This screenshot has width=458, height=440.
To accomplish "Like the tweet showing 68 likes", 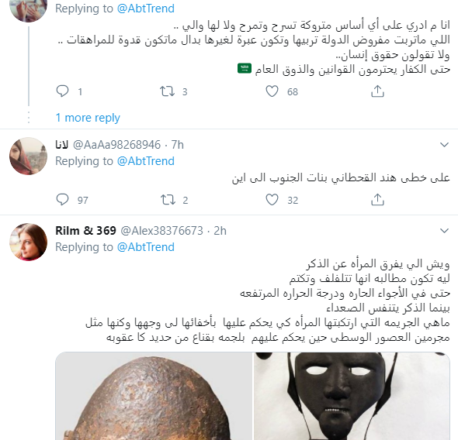I will tap(272, 91).
